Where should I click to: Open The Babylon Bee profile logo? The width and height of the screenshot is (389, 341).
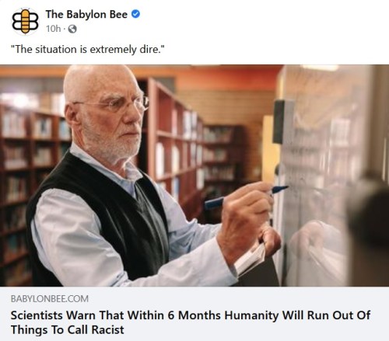coord(25,22)
